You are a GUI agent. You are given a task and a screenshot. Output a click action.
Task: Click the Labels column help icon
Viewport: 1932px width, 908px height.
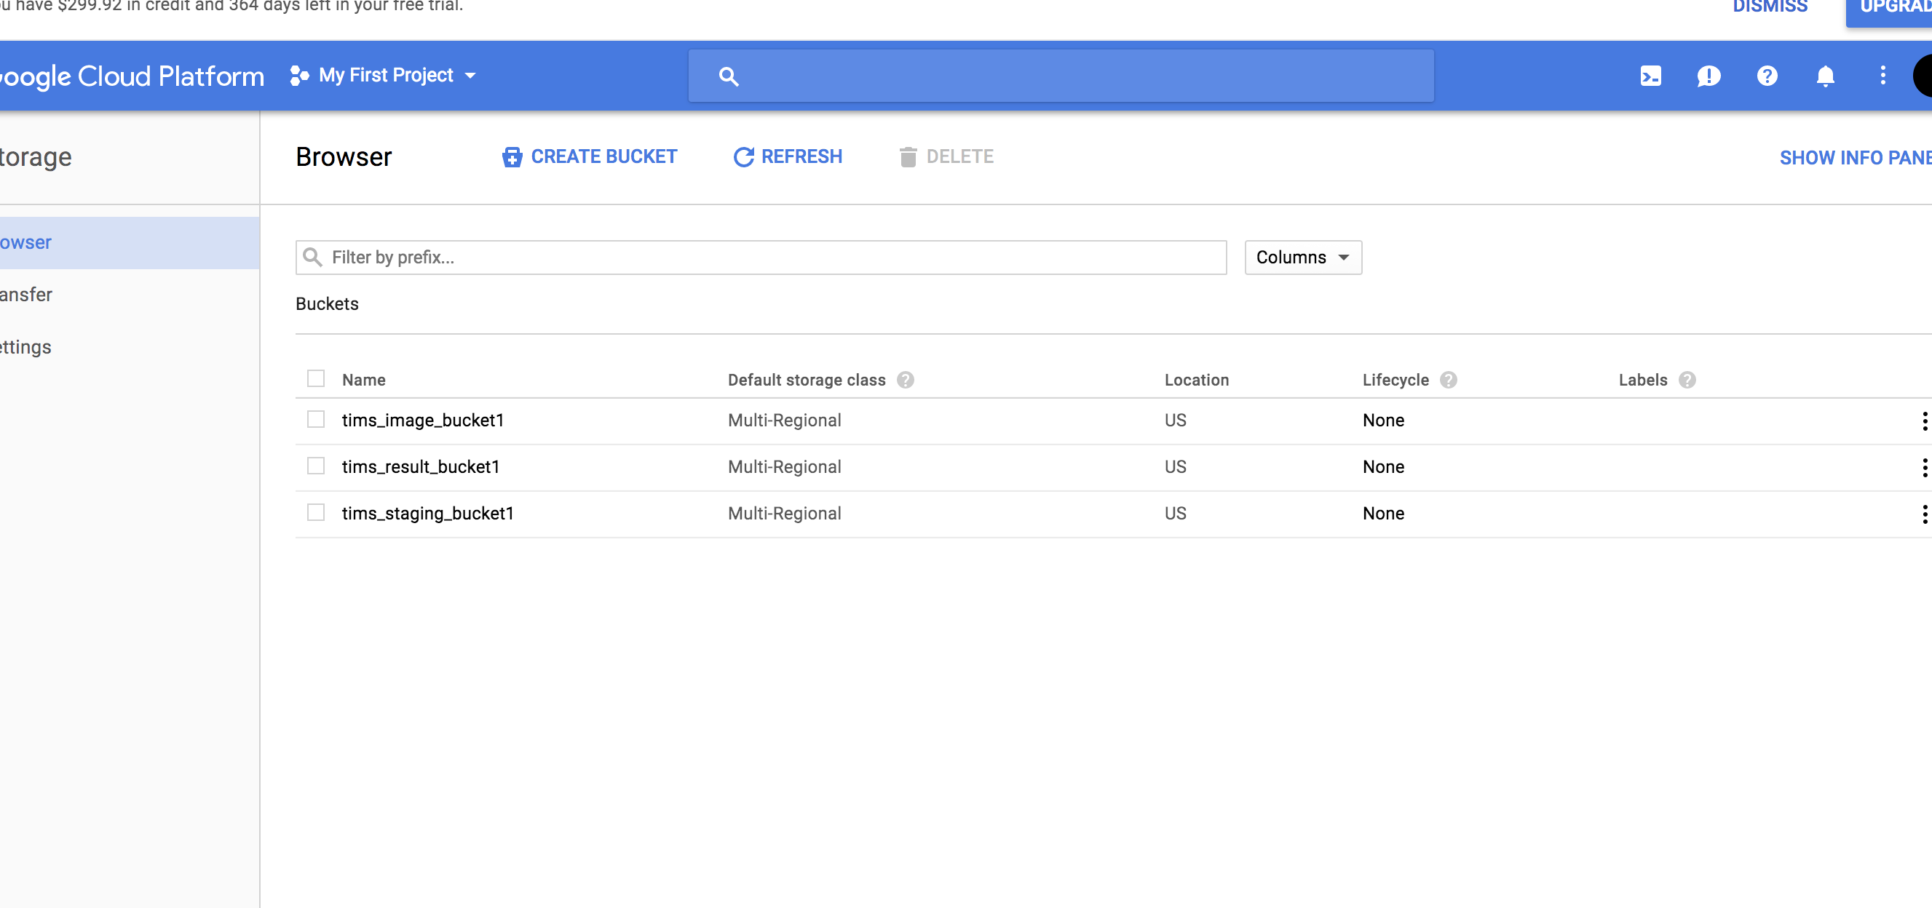tap(1687, 380)
